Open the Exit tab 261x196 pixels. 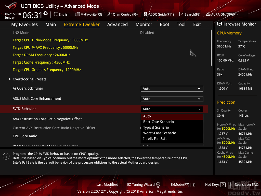click(x=197, y=24)
